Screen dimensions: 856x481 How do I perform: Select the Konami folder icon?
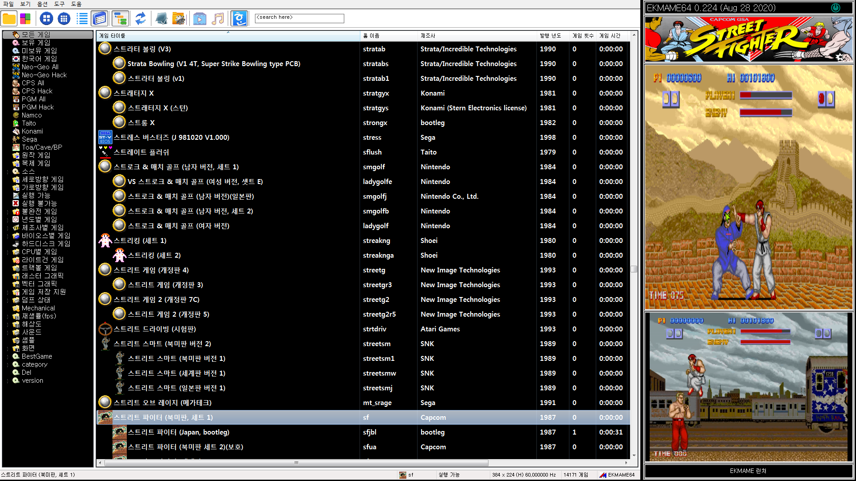click(16, 131)
